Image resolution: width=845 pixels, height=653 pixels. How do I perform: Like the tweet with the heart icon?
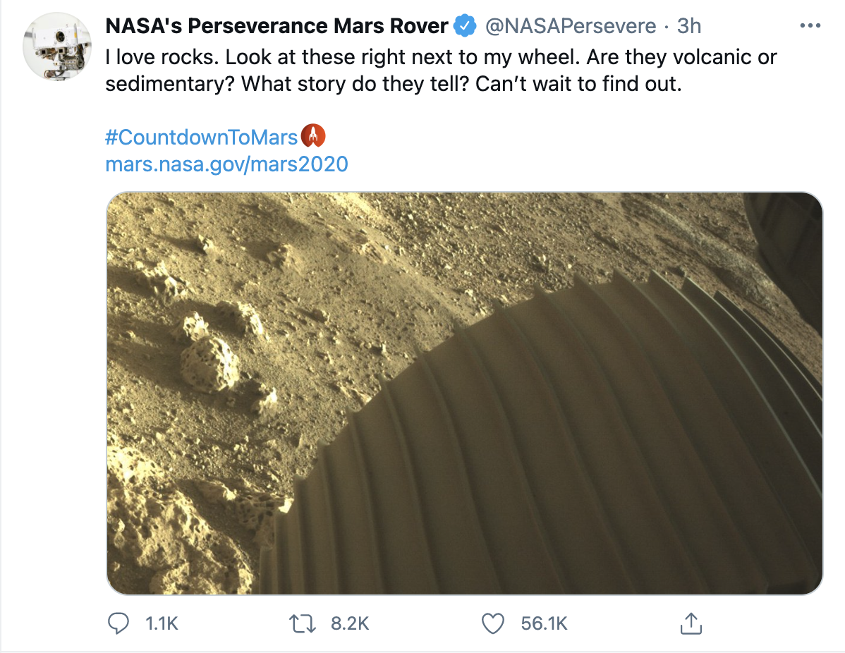493,623
